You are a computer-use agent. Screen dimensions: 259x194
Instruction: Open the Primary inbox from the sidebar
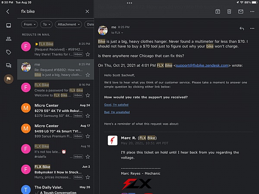point(8,25)
